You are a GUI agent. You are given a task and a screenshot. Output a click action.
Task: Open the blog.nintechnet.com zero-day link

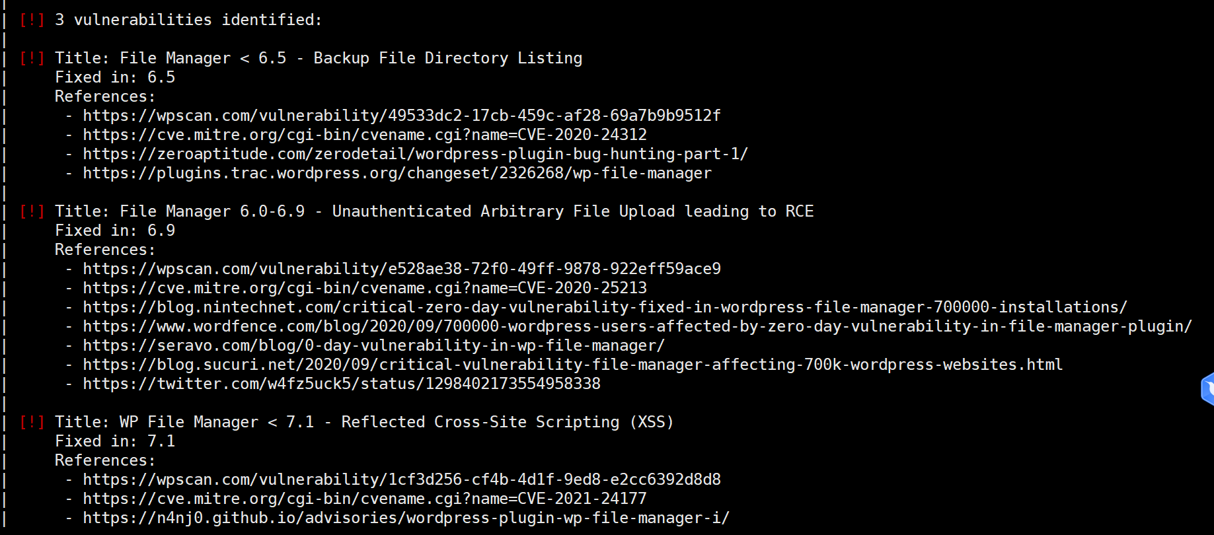click(605, 307)
